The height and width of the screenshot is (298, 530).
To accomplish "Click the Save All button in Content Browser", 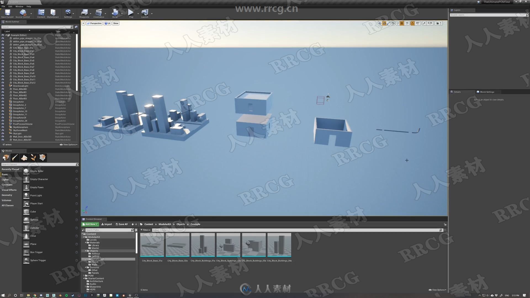I will [x=123, y=224].
